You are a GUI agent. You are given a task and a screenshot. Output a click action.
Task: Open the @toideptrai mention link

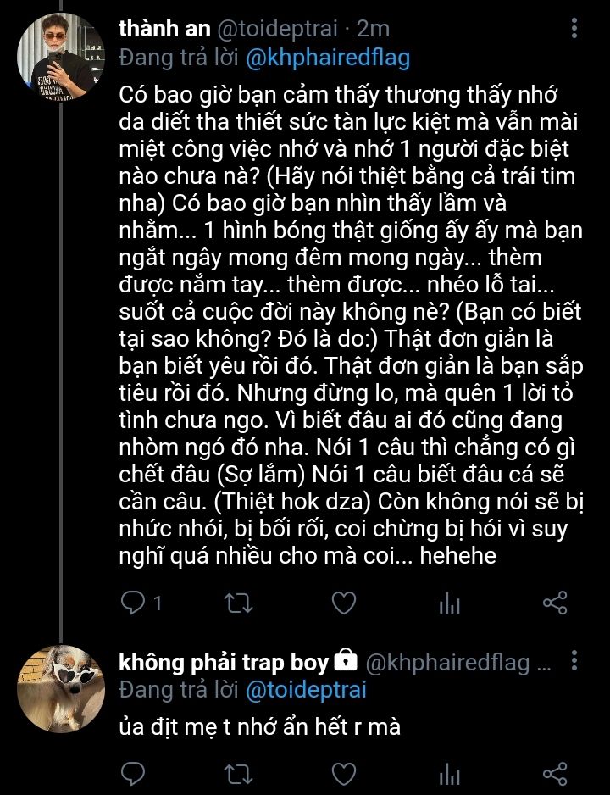[306, 690]
